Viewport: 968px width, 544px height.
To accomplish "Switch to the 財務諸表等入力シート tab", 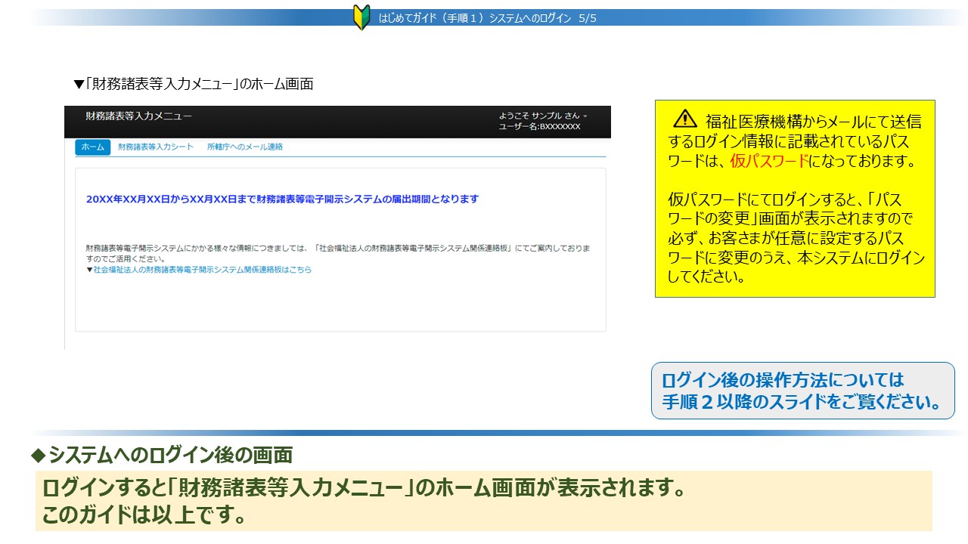I will [156, 147].
